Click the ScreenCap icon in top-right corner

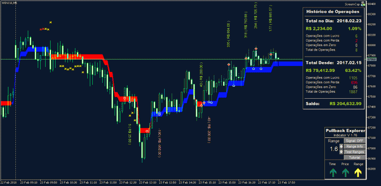click(x=363, y=4)
